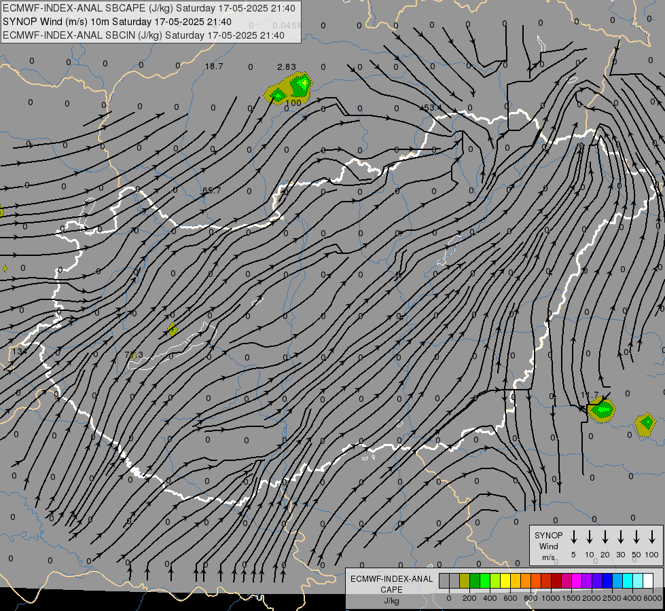Image resolution: width=665 pixels, height=611 pixels.
Task: Pick the orange swatch left of 800 tick
Action: [526, 580]
